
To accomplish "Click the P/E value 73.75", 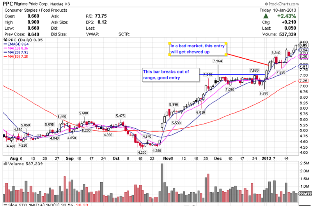I will (x=101, y=16).
